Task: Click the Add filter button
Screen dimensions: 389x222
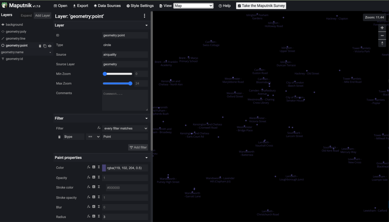Action: (x=138, y=147)
